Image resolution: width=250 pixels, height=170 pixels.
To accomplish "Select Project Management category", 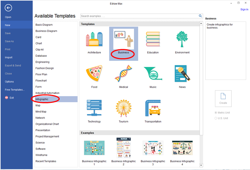I will [47, 136].
